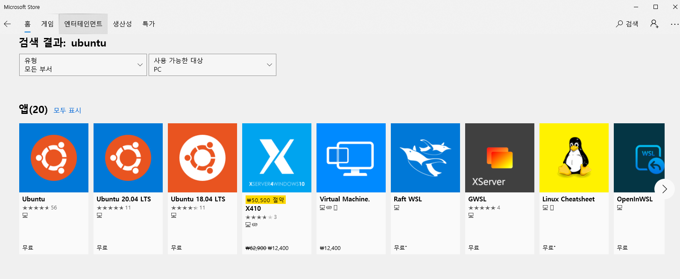This screenshot has height=279, width=680.
Task: Click the 검색 결과: ubuntu heading
Action: coord(62,43)
